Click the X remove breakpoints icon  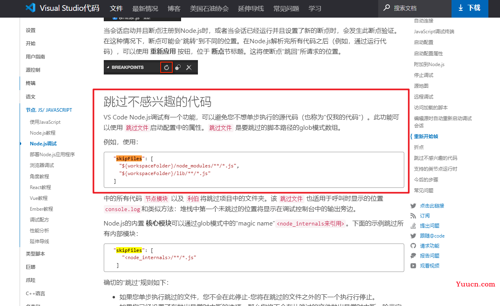tap(189, 67)
